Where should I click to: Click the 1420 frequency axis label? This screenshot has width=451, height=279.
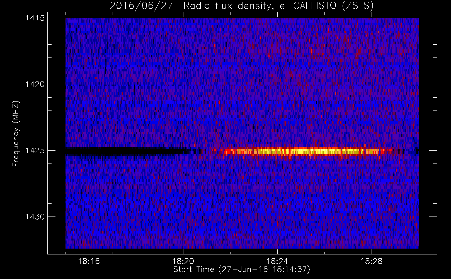click(35, 84)
